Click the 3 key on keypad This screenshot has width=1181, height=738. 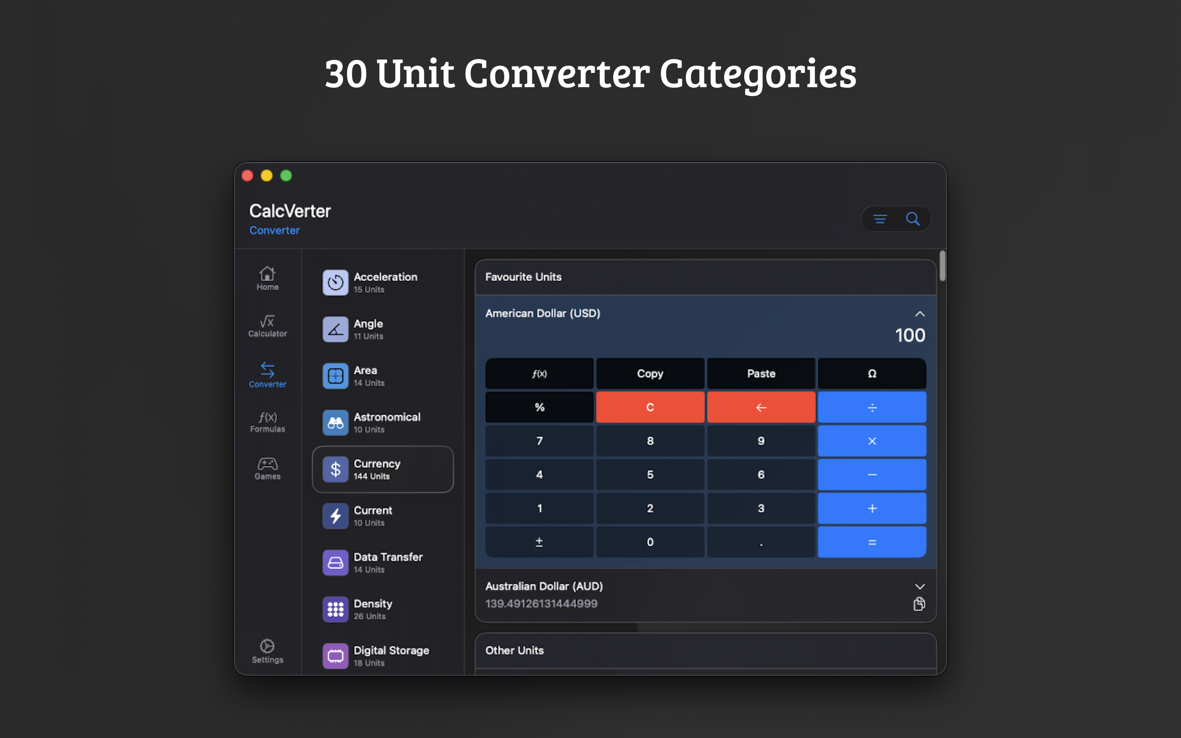click(x=761, y=508)
